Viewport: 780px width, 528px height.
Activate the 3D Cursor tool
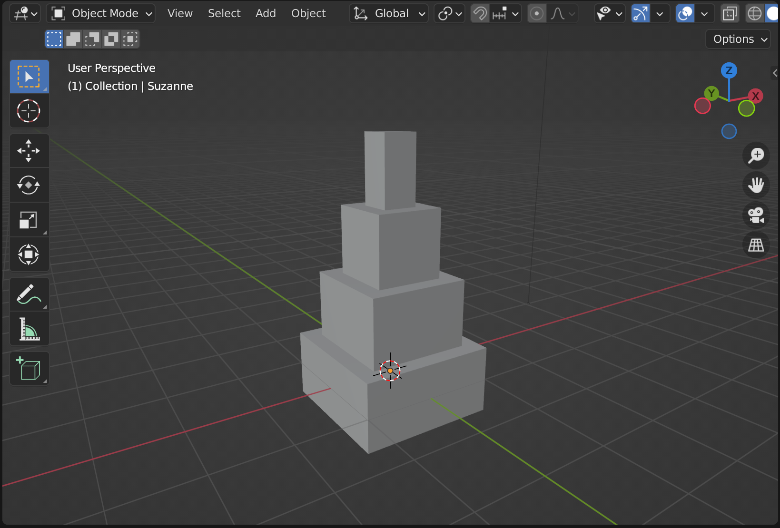point(29,111)
